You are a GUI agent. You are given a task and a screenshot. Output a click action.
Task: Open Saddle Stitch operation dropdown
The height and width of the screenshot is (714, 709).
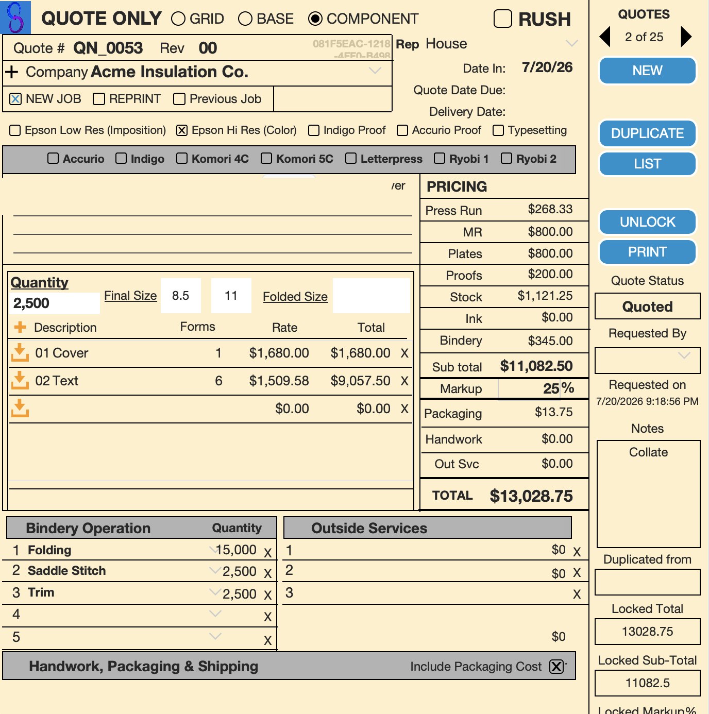click(215, 570)
